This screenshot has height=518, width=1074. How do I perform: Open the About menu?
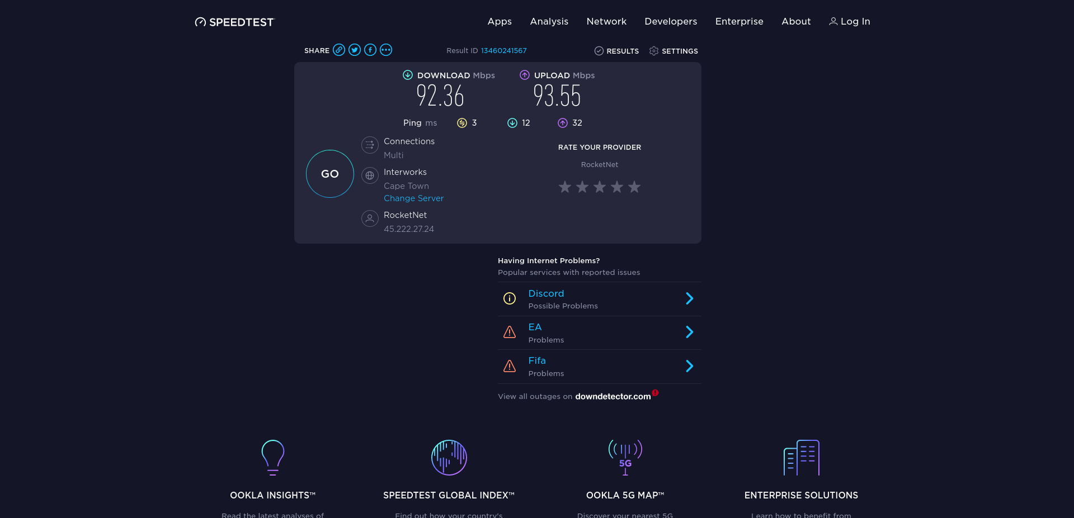tap(796, 21)
